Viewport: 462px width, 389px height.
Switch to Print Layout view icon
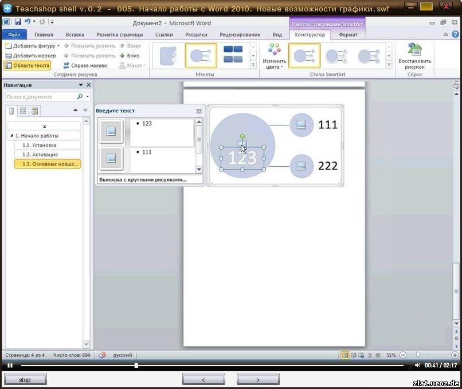coord(344,355)
